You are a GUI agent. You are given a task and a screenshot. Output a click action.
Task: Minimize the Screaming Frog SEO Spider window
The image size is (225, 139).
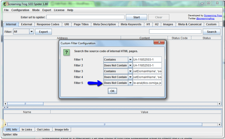click(202, 3)
